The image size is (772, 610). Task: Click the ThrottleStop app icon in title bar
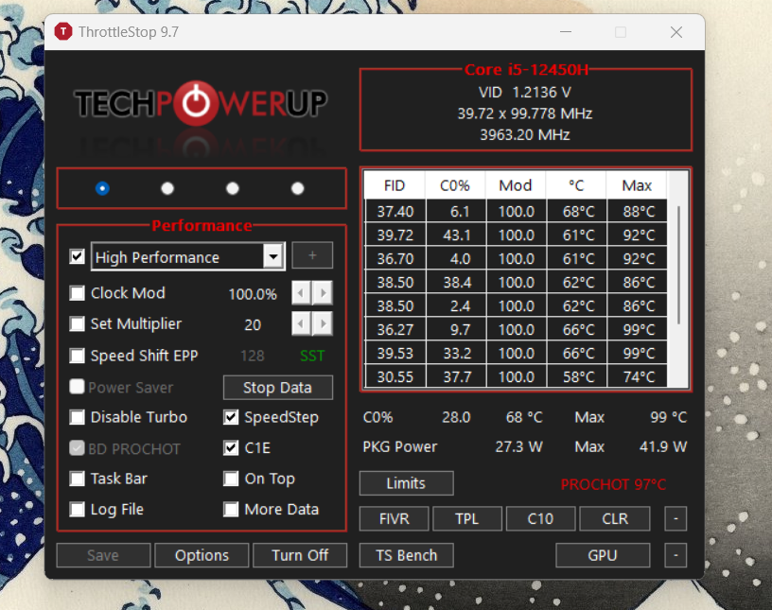click(x=63, y=31)
